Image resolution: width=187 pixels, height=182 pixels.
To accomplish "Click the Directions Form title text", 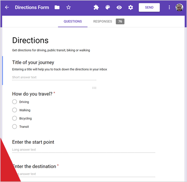I will [x=32, y=7].
